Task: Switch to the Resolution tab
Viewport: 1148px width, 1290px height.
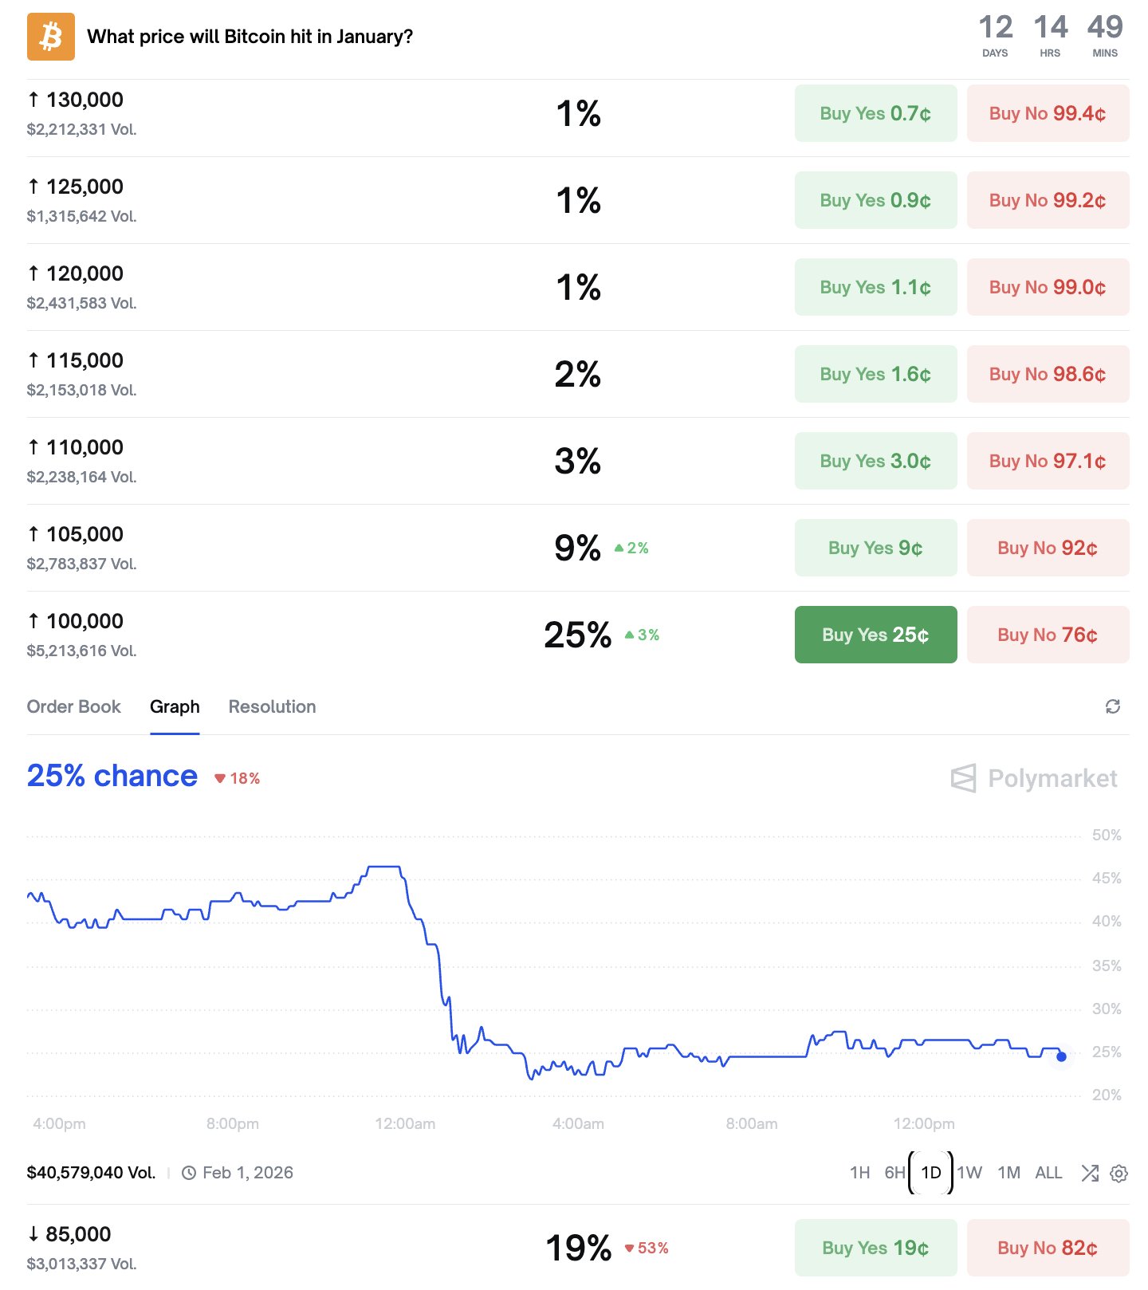Action: 272,706
